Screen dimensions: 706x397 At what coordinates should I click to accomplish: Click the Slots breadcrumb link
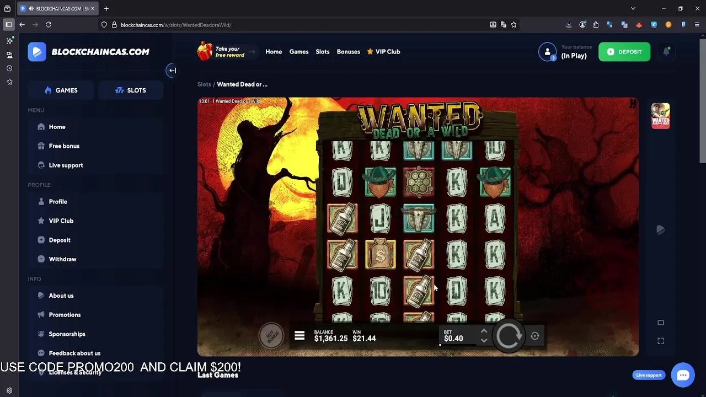[204, 84]
